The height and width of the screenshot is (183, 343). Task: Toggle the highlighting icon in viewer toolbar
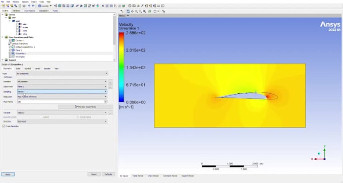tap(150, 11)
